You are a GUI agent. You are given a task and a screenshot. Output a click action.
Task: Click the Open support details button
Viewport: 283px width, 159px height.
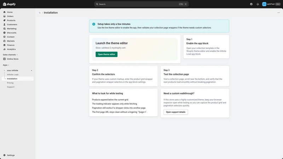click(175, 112)
